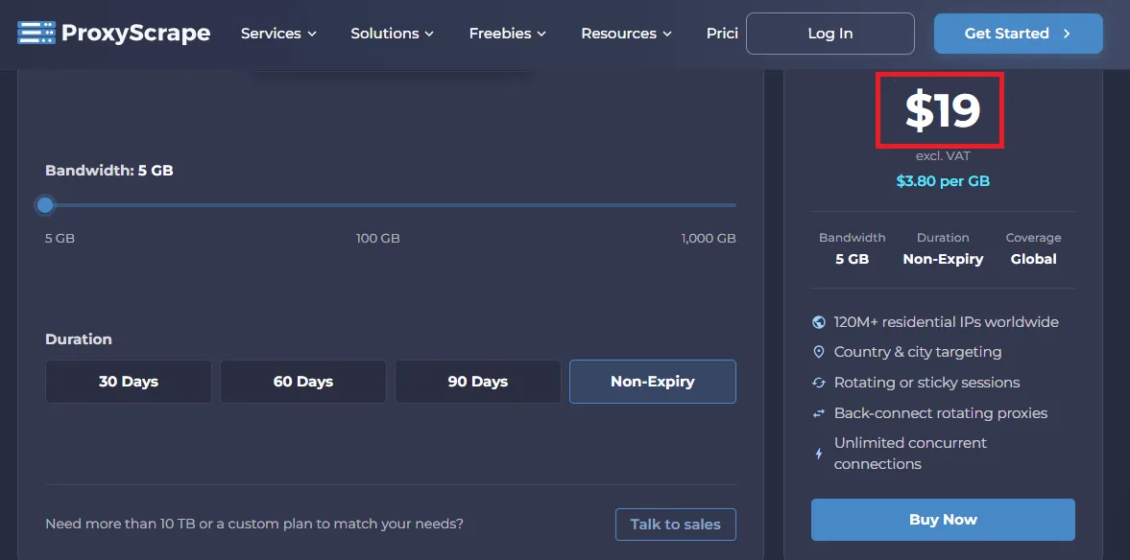Viewport: 1130px width, 560px height.
Task: Open the Services menu
Action: pyautogui.click(x=278, y=34)
